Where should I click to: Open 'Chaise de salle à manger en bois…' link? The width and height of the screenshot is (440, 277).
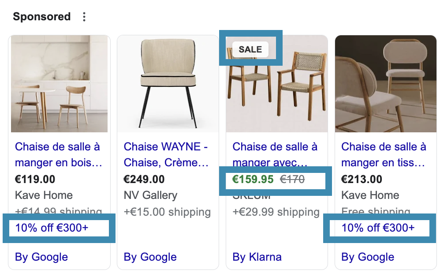point(58,155)
